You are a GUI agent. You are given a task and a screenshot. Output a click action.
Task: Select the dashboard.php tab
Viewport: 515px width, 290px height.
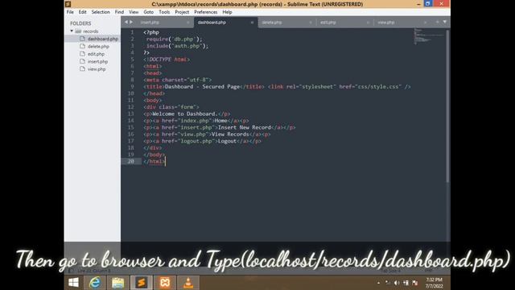click(x=225, y=23)
